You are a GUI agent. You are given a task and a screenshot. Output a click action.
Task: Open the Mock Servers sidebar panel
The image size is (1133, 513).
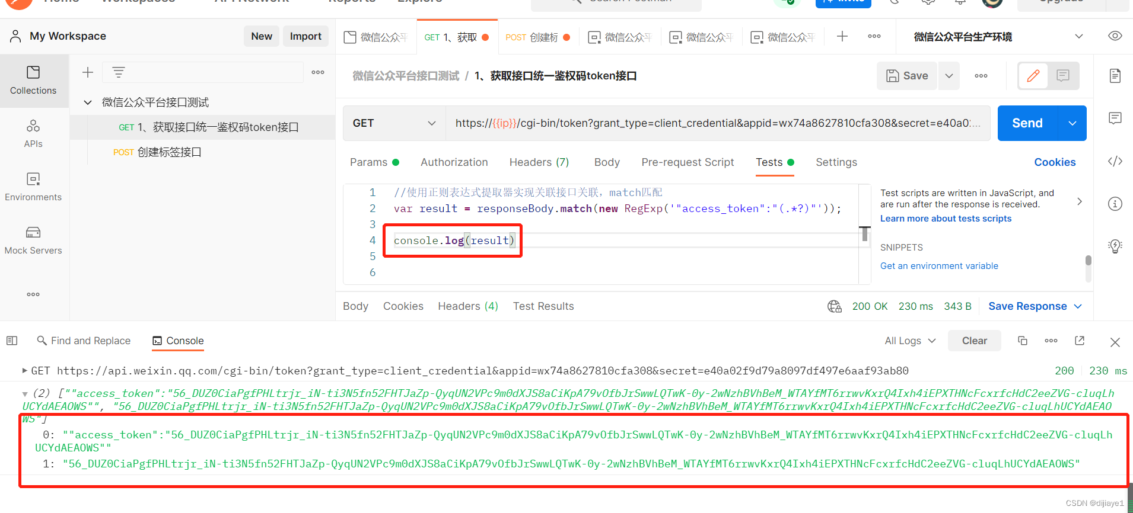point(33,241)
